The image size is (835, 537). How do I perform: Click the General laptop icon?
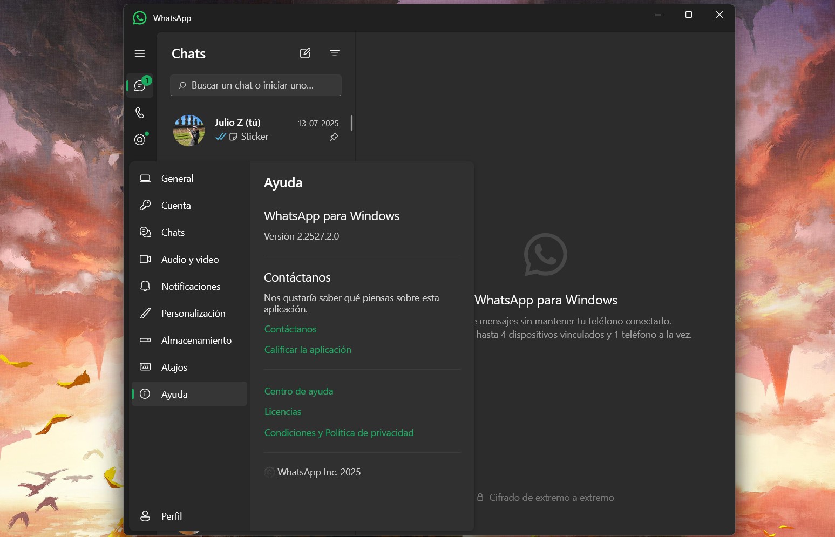145,179
